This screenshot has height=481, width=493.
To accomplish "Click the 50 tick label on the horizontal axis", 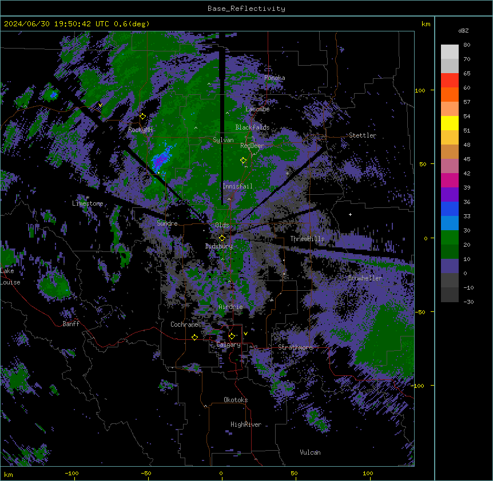I will coord(294,473).
